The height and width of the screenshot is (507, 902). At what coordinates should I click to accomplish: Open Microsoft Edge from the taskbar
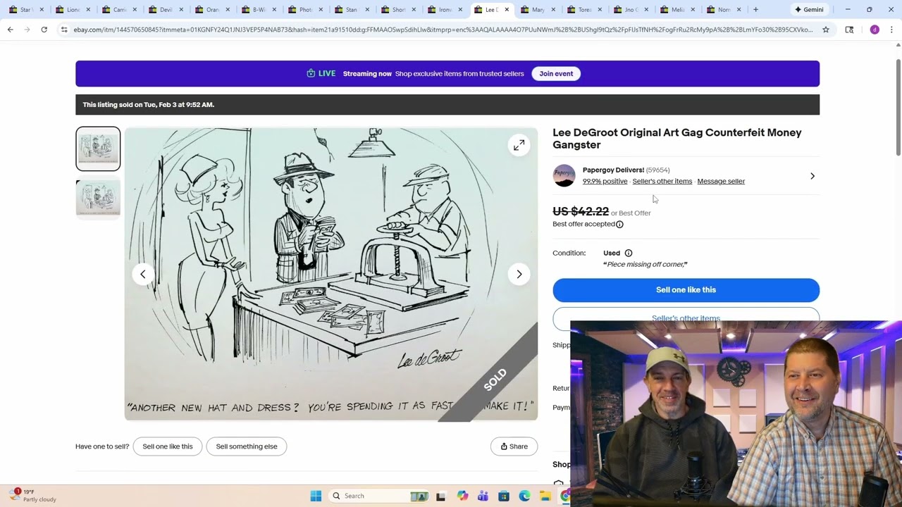(x=524, y=496)
